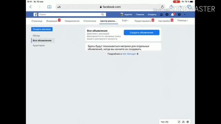Image resolution: width=221 pixels, height=124 pixels.
Task: Open Messenger icon in top bar
Action: coord(167,14)
